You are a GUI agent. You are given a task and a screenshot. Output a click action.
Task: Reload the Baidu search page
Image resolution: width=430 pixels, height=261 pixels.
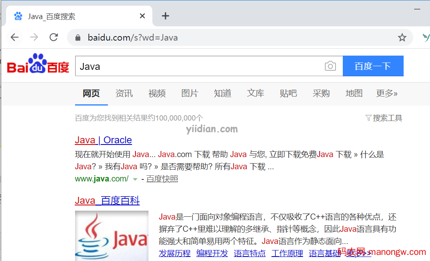tap(54, 37)
